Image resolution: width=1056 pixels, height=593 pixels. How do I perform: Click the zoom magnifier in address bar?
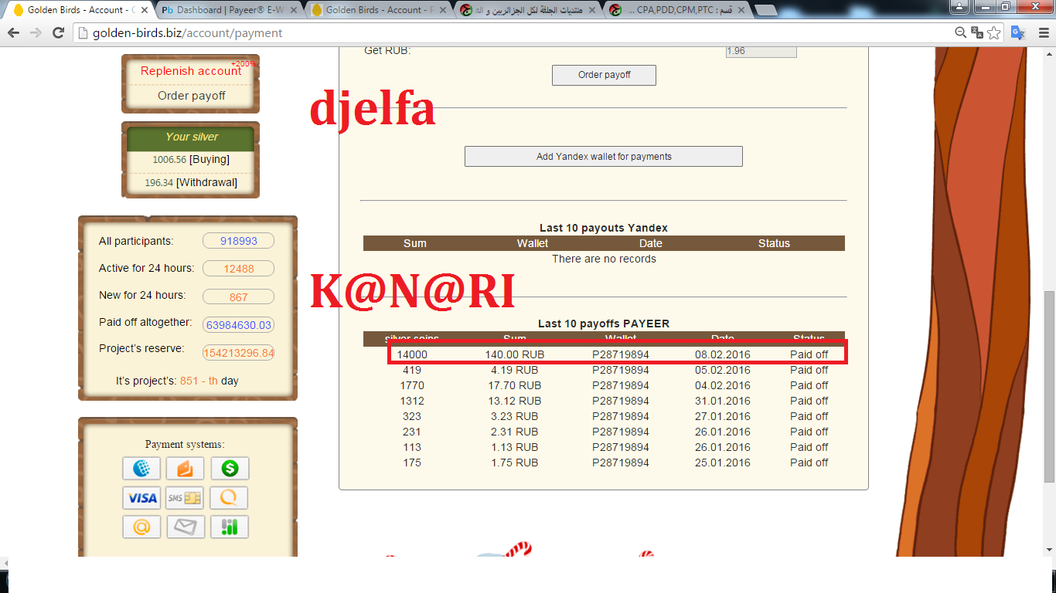961,32
